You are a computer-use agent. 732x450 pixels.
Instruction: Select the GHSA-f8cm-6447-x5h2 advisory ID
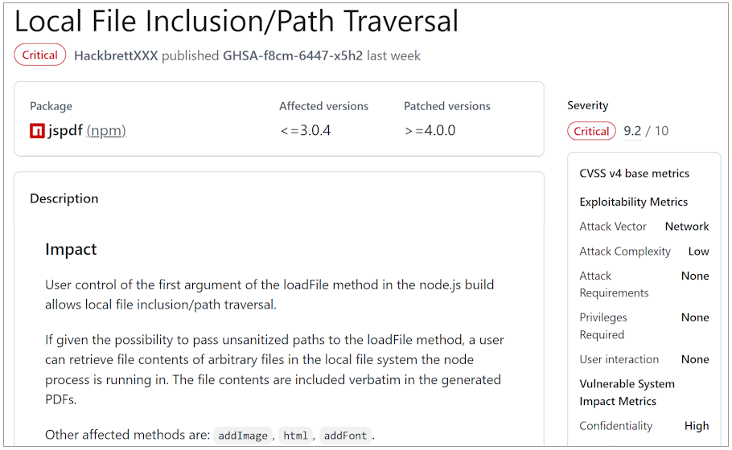[293, 55]
